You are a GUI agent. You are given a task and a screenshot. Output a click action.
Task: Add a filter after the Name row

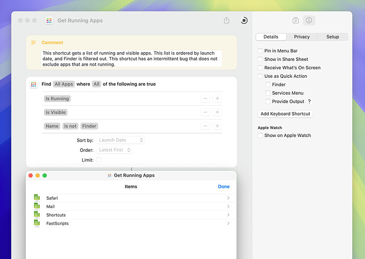[x=217, y=126]
